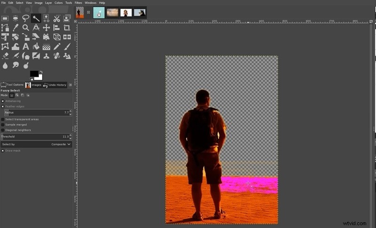The height and width of the screenshot is (228, 376).
Task: Select the Cage Transform tool
Action: (5, 46)
